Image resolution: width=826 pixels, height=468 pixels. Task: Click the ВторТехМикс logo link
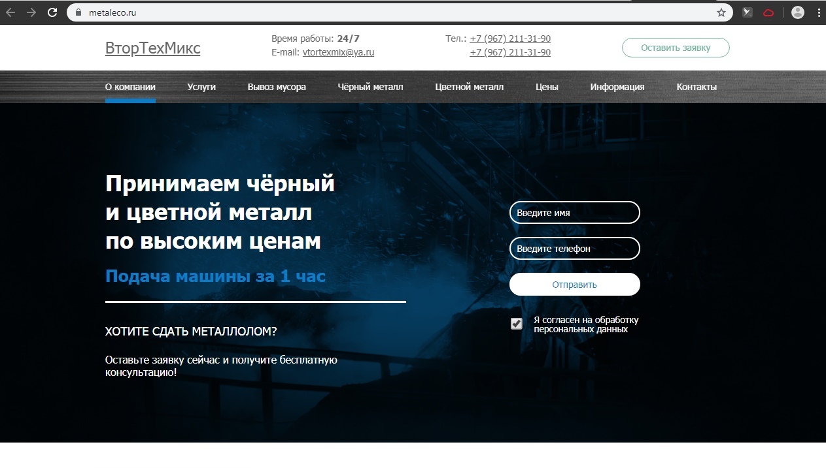[x=152, y=48]
